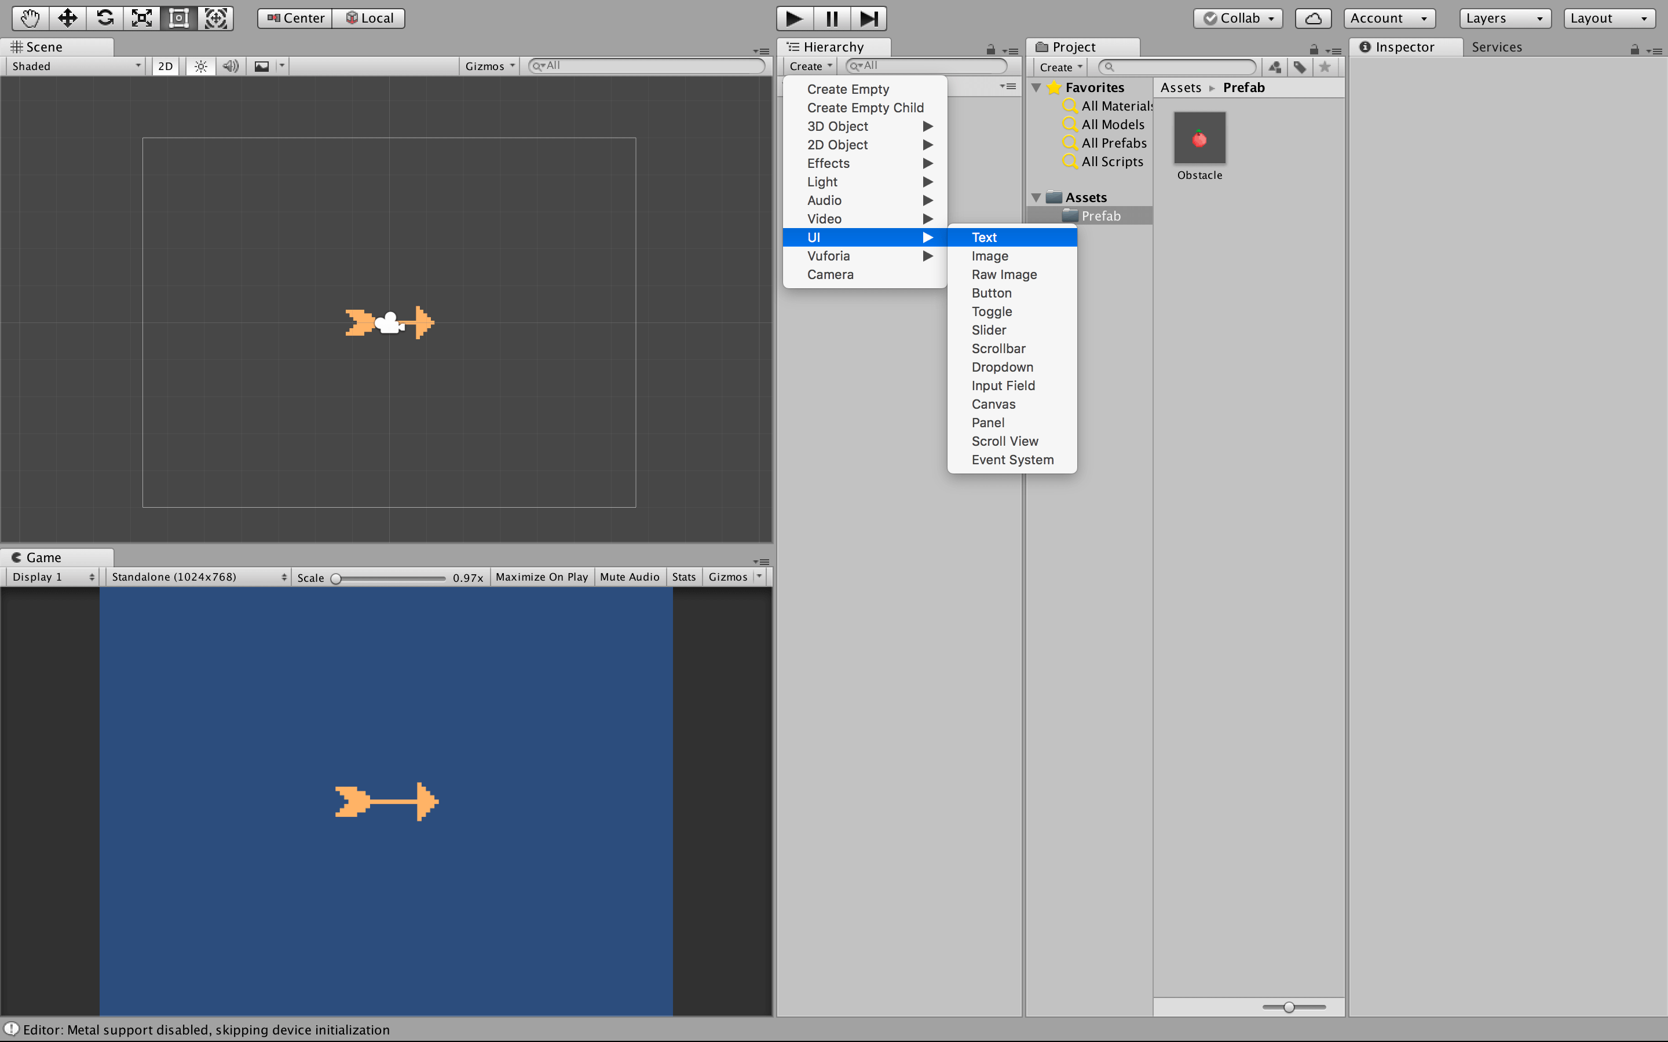Click the Step Forward button

pyautogui.click(x=868, y=17)
